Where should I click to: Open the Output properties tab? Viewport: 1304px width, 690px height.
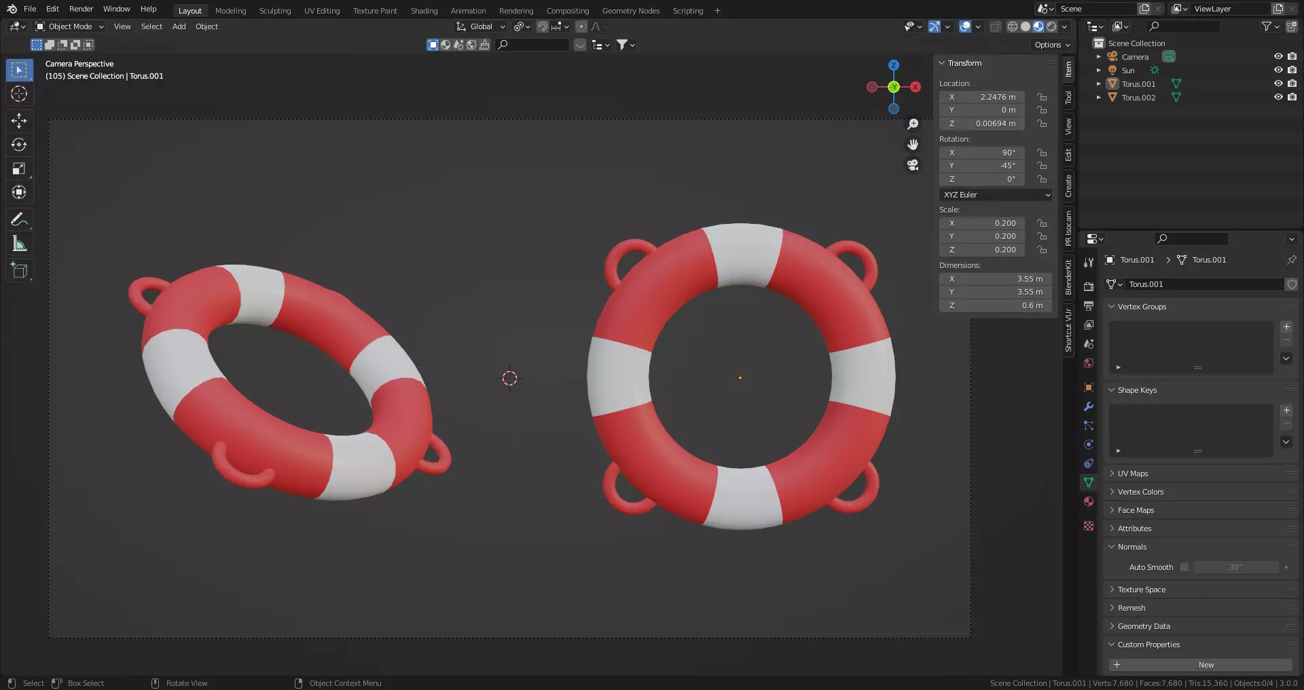point(1089,306)
